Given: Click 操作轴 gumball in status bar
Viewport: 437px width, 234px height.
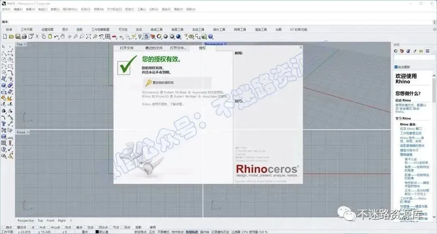Looking at the screenshot, I should 205,232.
